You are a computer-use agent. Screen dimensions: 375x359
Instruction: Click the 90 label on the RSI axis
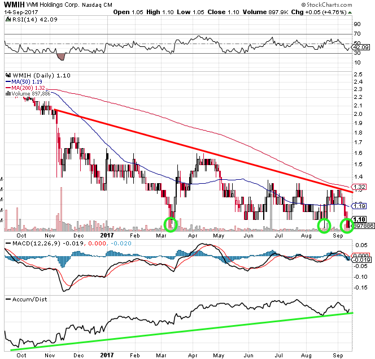click(x=357, y=24)
